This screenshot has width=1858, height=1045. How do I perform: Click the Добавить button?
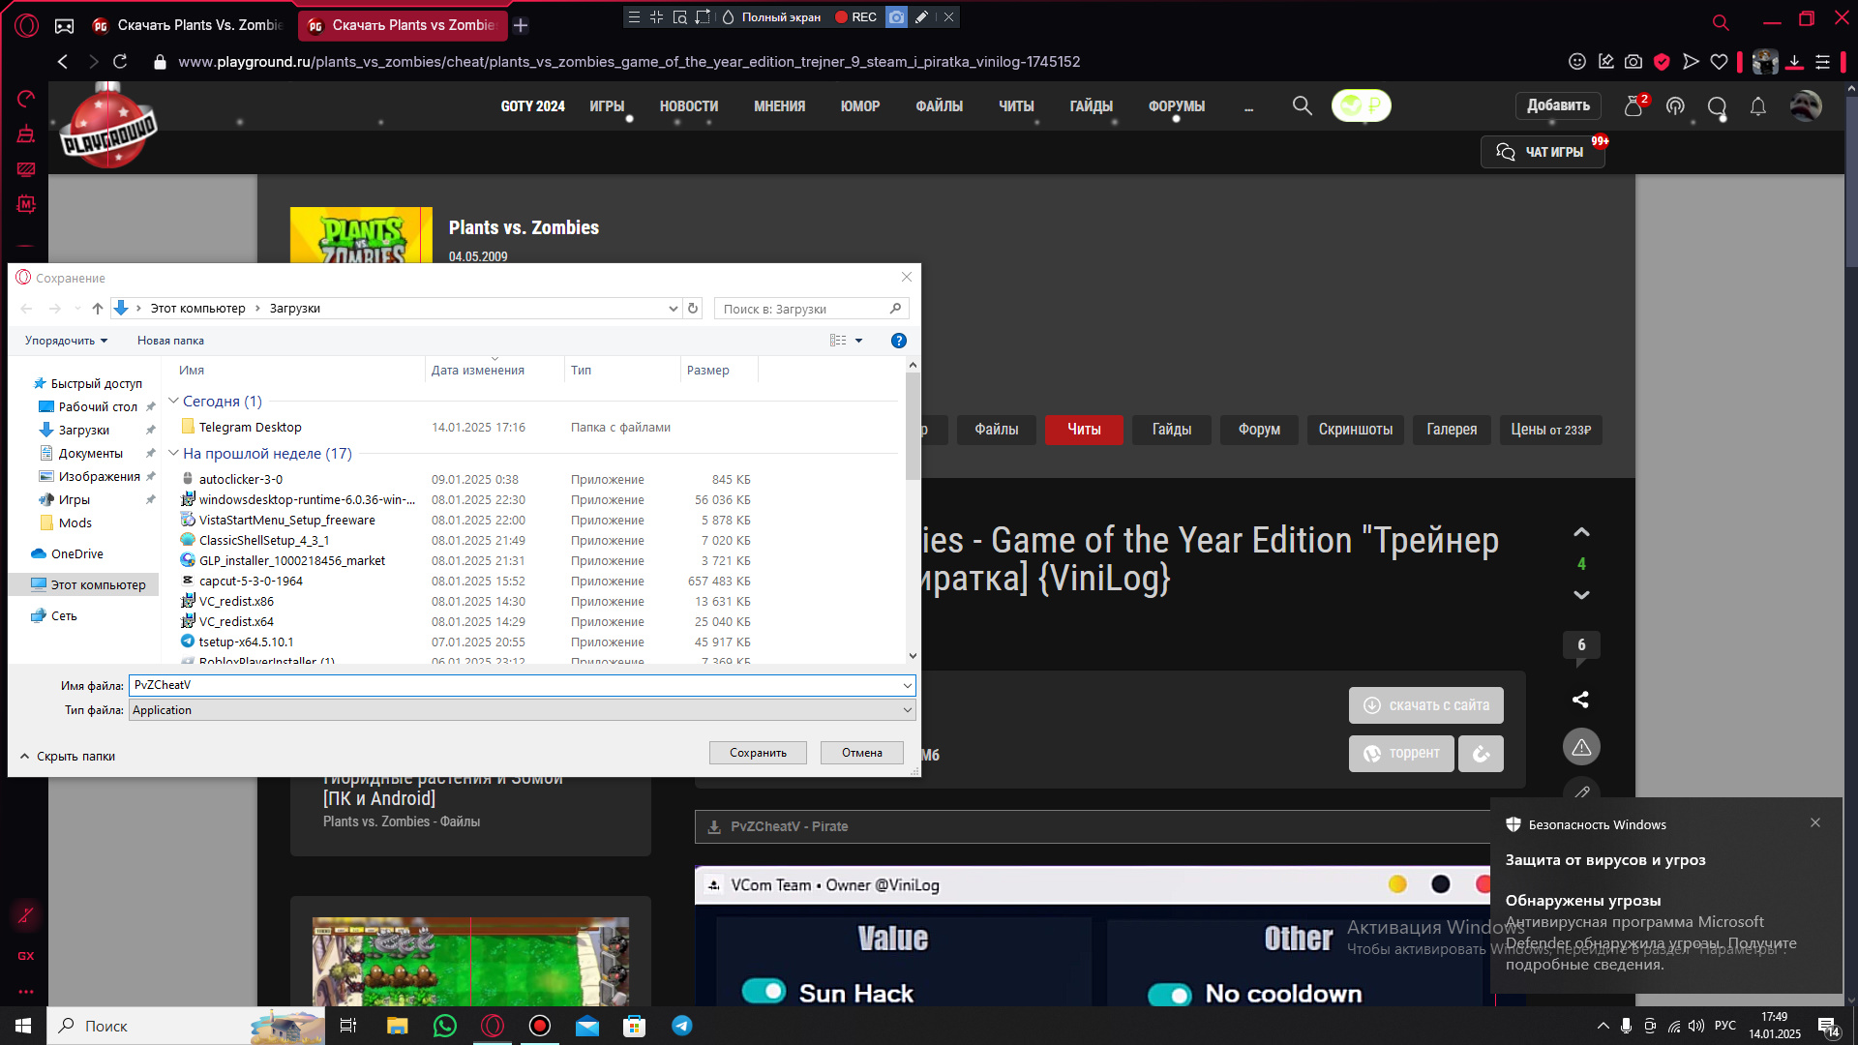[x=1558, y=105]
